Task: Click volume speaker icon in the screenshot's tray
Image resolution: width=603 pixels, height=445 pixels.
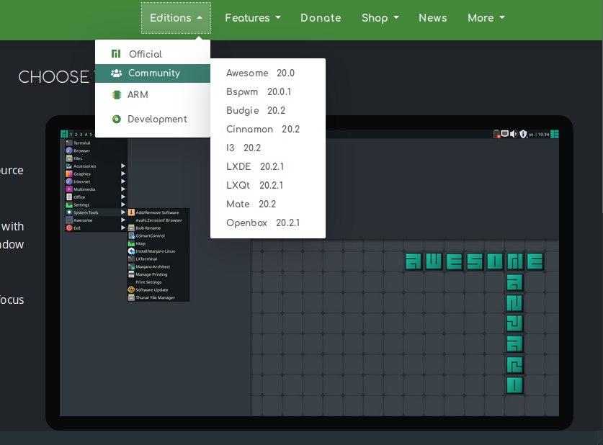Action: [514, 134]
